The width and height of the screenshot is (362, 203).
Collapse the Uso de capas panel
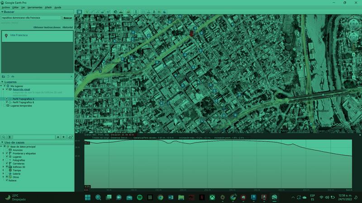(2, 143)
